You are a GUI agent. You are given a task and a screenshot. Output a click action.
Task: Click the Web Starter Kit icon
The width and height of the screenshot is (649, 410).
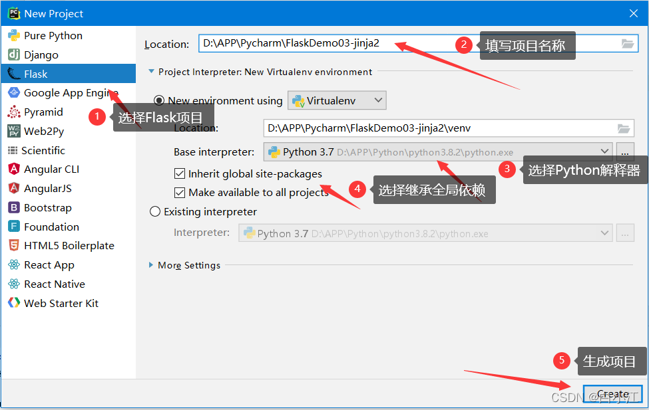(x=14, y=303)
